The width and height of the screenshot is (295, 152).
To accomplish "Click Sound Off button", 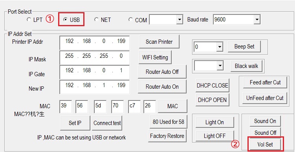I will (x=265, y=133).
